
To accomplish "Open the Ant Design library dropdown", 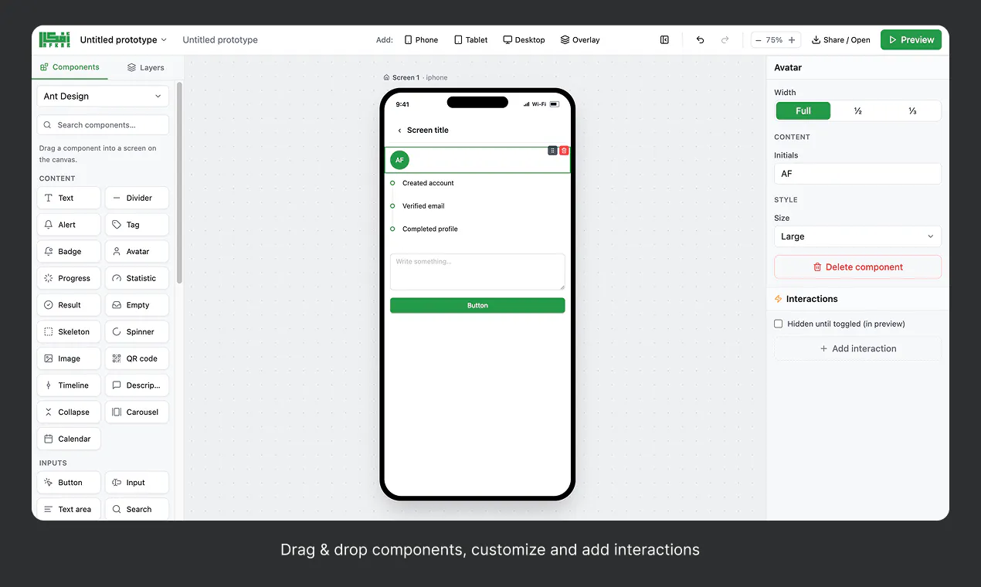I will [x=103, y=97].
